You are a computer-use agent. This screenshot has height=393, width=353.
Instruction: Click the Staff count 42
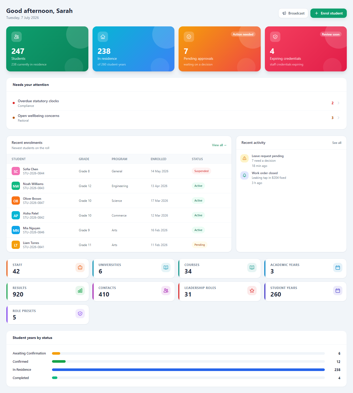(x=16, y=271)
